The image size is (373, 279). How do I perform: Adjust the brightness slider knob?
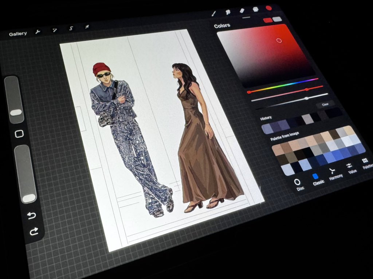click(307, 98)
